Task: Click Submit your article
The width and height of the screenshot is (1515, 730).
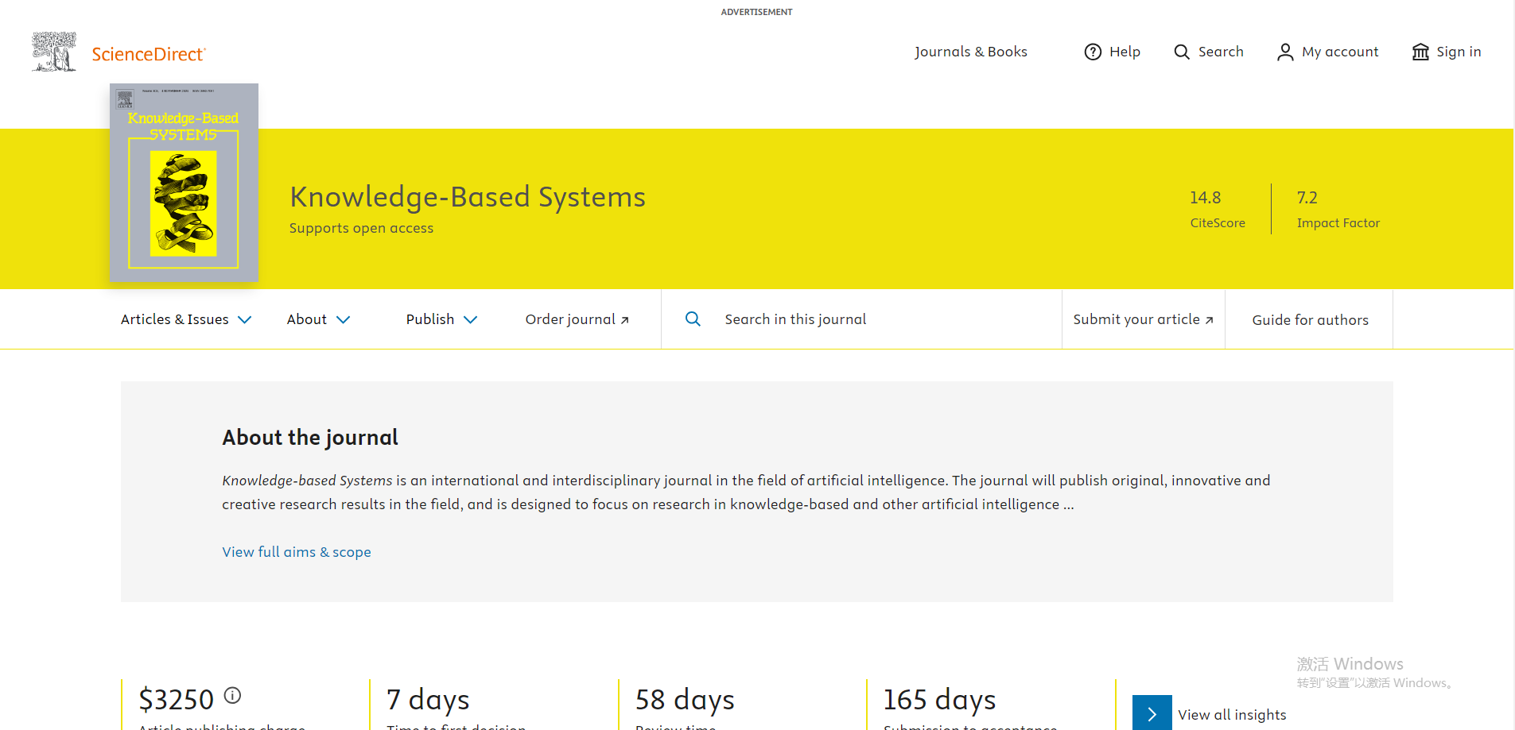Action: pos(1144,319)
